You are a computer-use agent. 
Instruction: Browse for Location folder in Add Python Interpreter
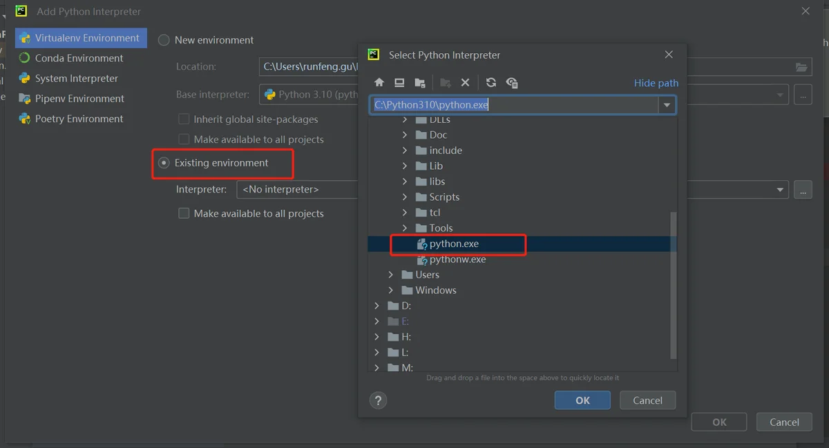[x=801, y=67]
